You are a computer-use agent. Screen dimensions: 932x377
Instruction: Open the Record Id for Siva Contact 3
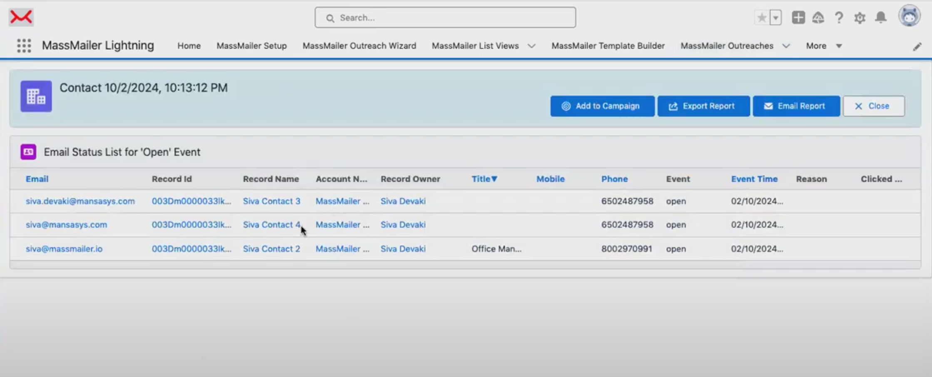191,201
